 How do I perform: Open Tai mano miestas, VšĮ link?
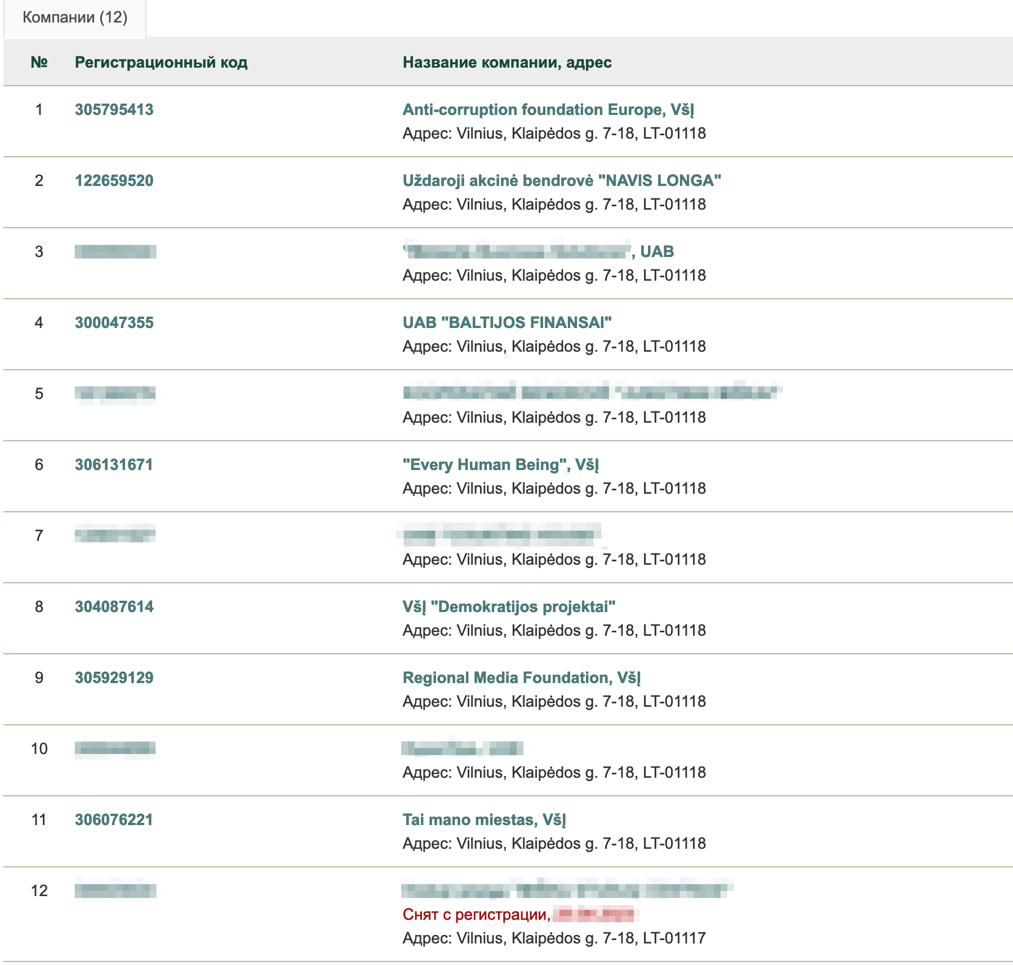(484, 819)
